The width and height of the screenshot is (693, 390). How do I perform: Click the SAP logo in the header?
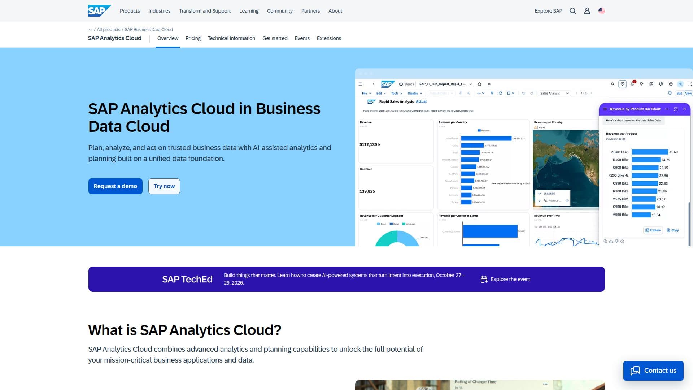click(99, 11)
